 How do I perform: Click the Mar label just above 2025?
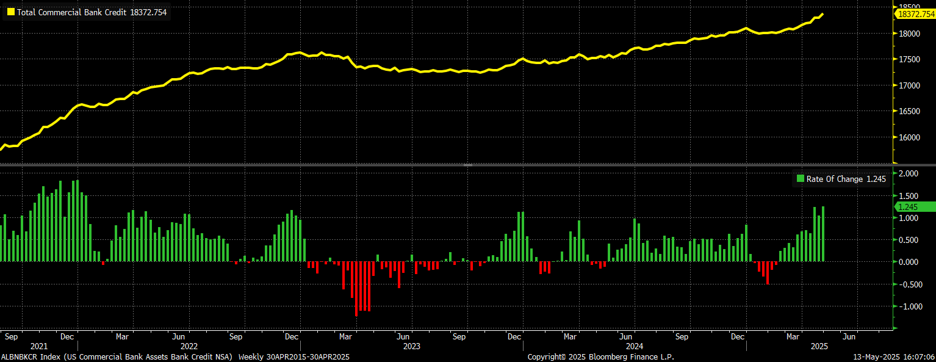click(x=793, y=336)
